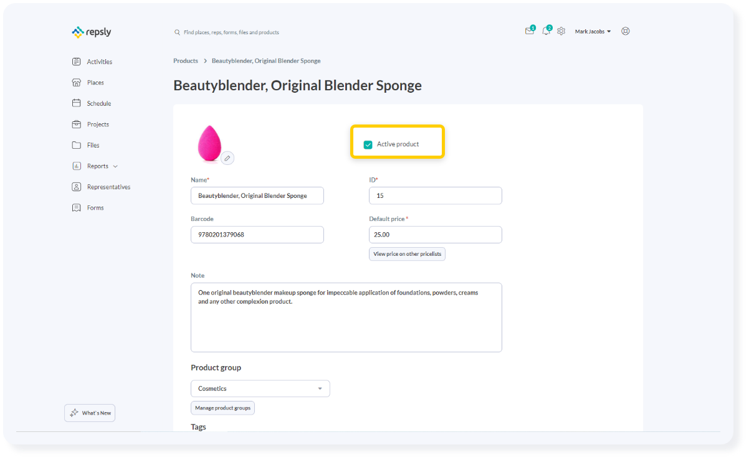
Task: Open the messages envelope icon
Action: pyautogui.click(x=530, y=31)
